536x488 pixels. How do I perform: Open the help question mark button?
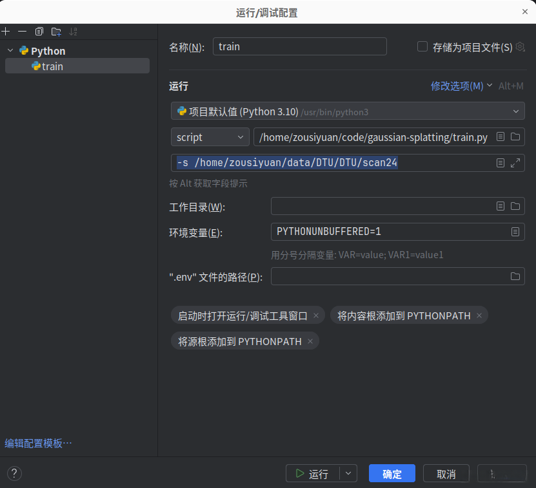14,473
